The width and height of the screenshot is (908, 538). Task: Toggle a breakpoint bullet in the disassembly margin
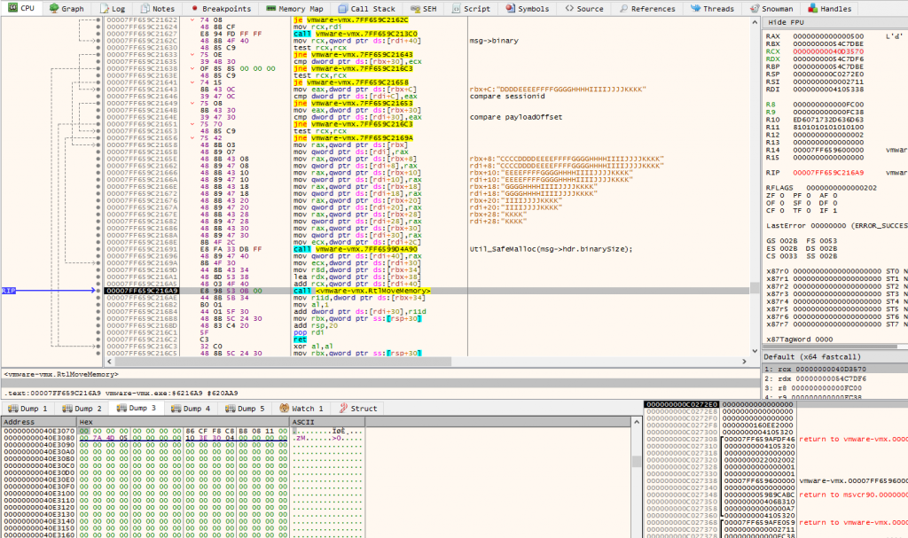(x=98, y=177)
